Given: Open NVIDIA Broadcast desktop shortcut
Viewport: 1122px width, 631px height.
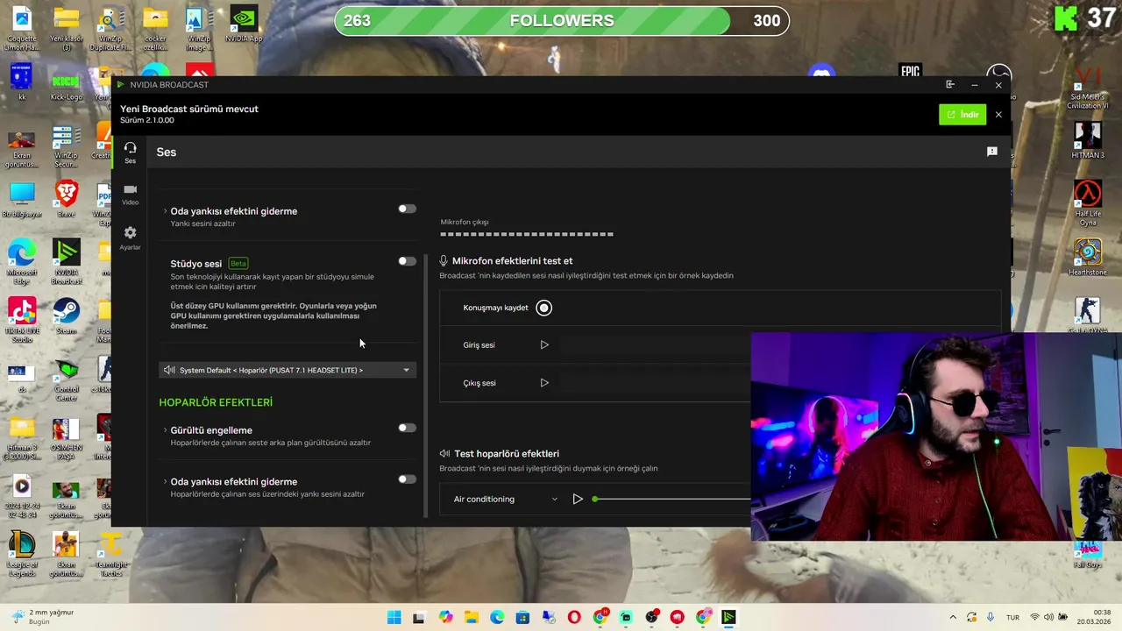Looking at the screenshot, I should [x=67, y=262].
